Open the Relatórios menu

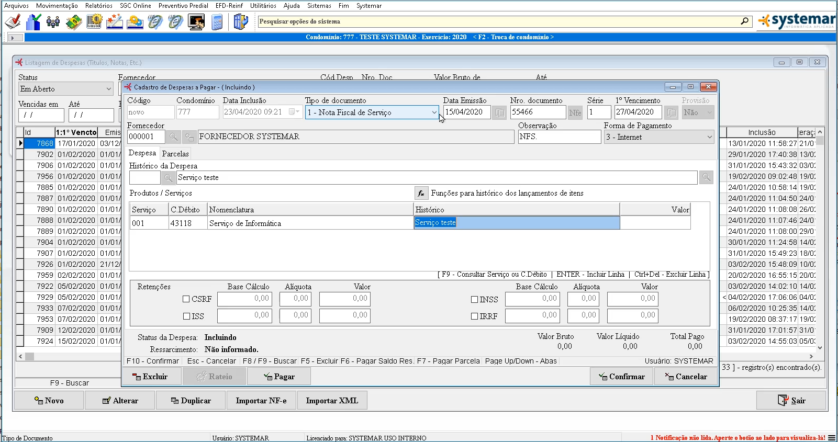point(98,6)
